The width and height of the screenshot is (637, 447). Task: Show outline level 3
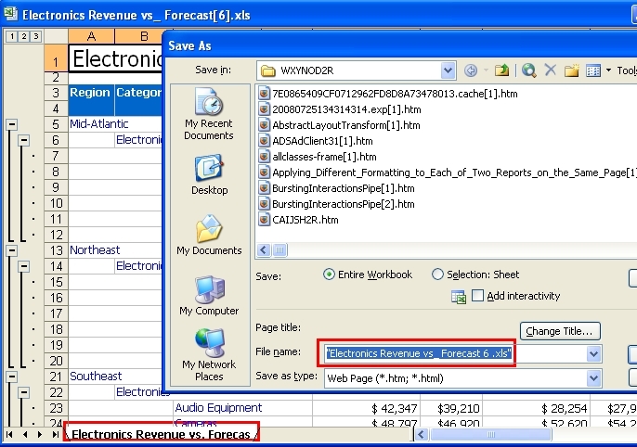[x=35, y=36]
